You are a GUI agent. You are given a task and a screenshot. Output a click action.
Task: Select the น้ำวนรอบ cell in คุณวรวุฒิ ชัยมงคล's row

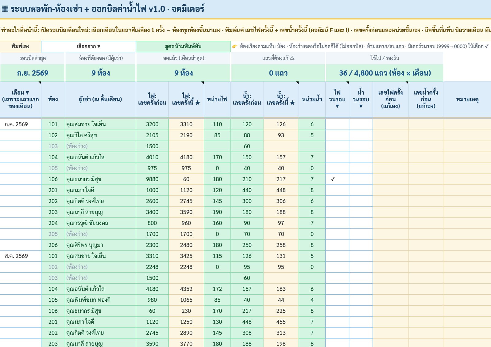361,223
